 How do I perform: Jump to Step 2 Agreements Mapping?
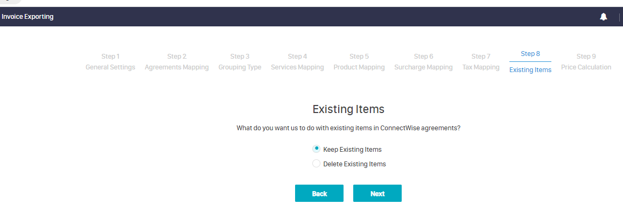tap(177, 62)
